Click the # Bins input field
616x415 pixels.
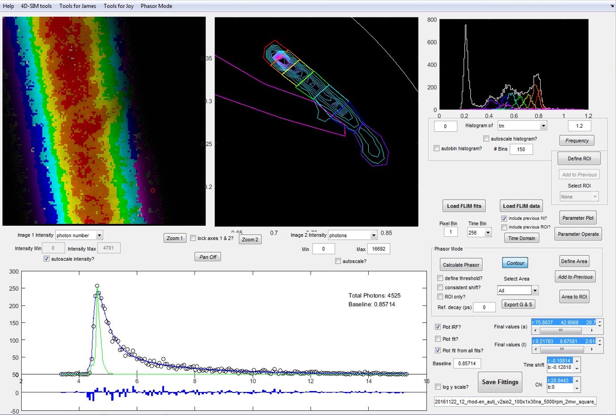click(521, 149)
